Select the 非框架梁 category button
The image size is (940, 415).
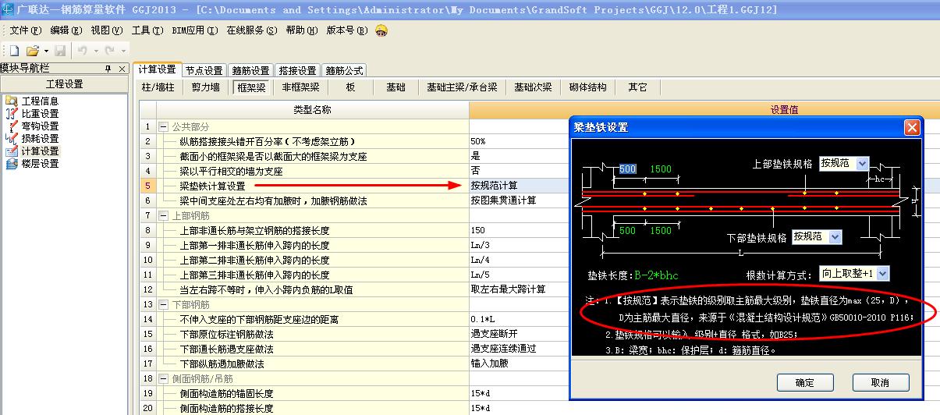301,87
